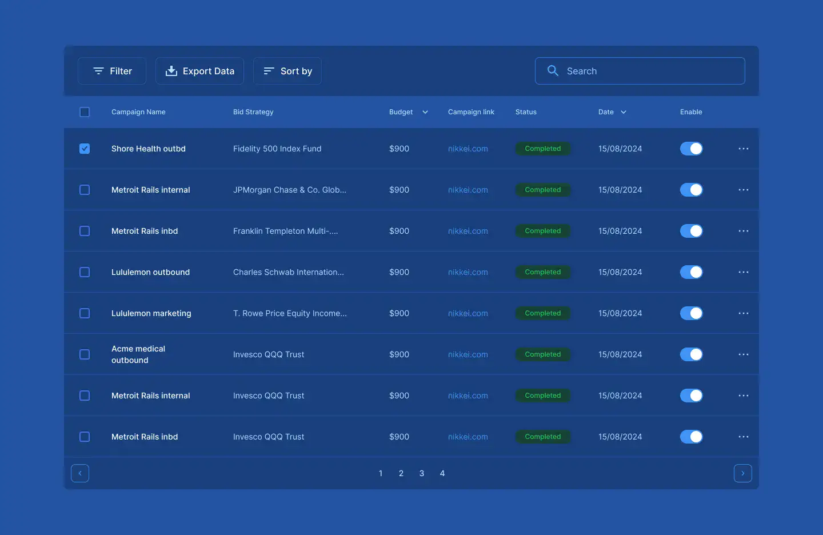Open more options for Lululemon outbound row
Viewport: 823px width, 535px height.
click(743, 272)
